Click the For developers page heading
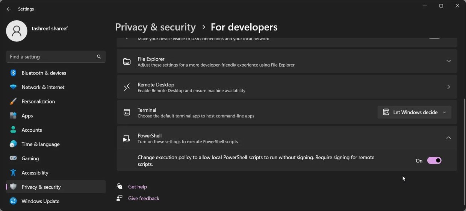 [x=244, y=27]
